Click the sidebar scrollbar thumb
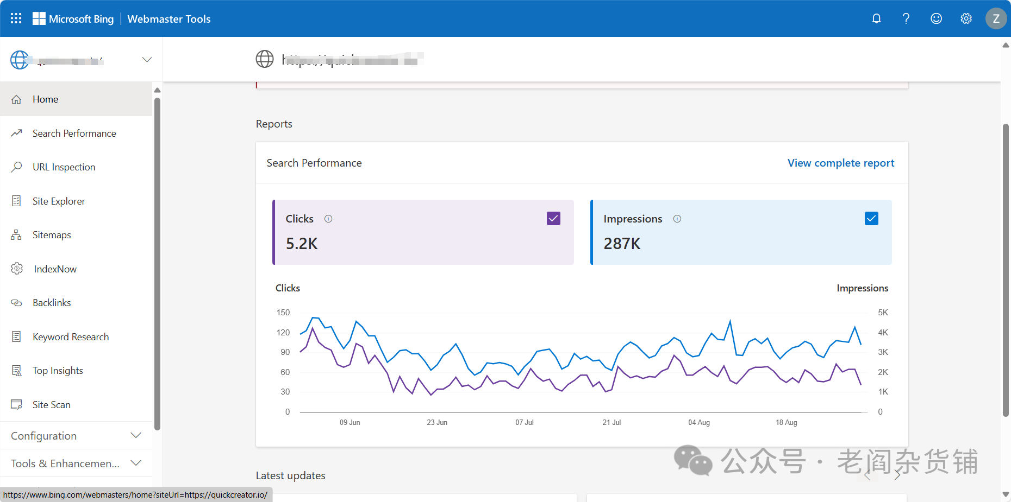 pyautogui.click(x=157, y=263)
